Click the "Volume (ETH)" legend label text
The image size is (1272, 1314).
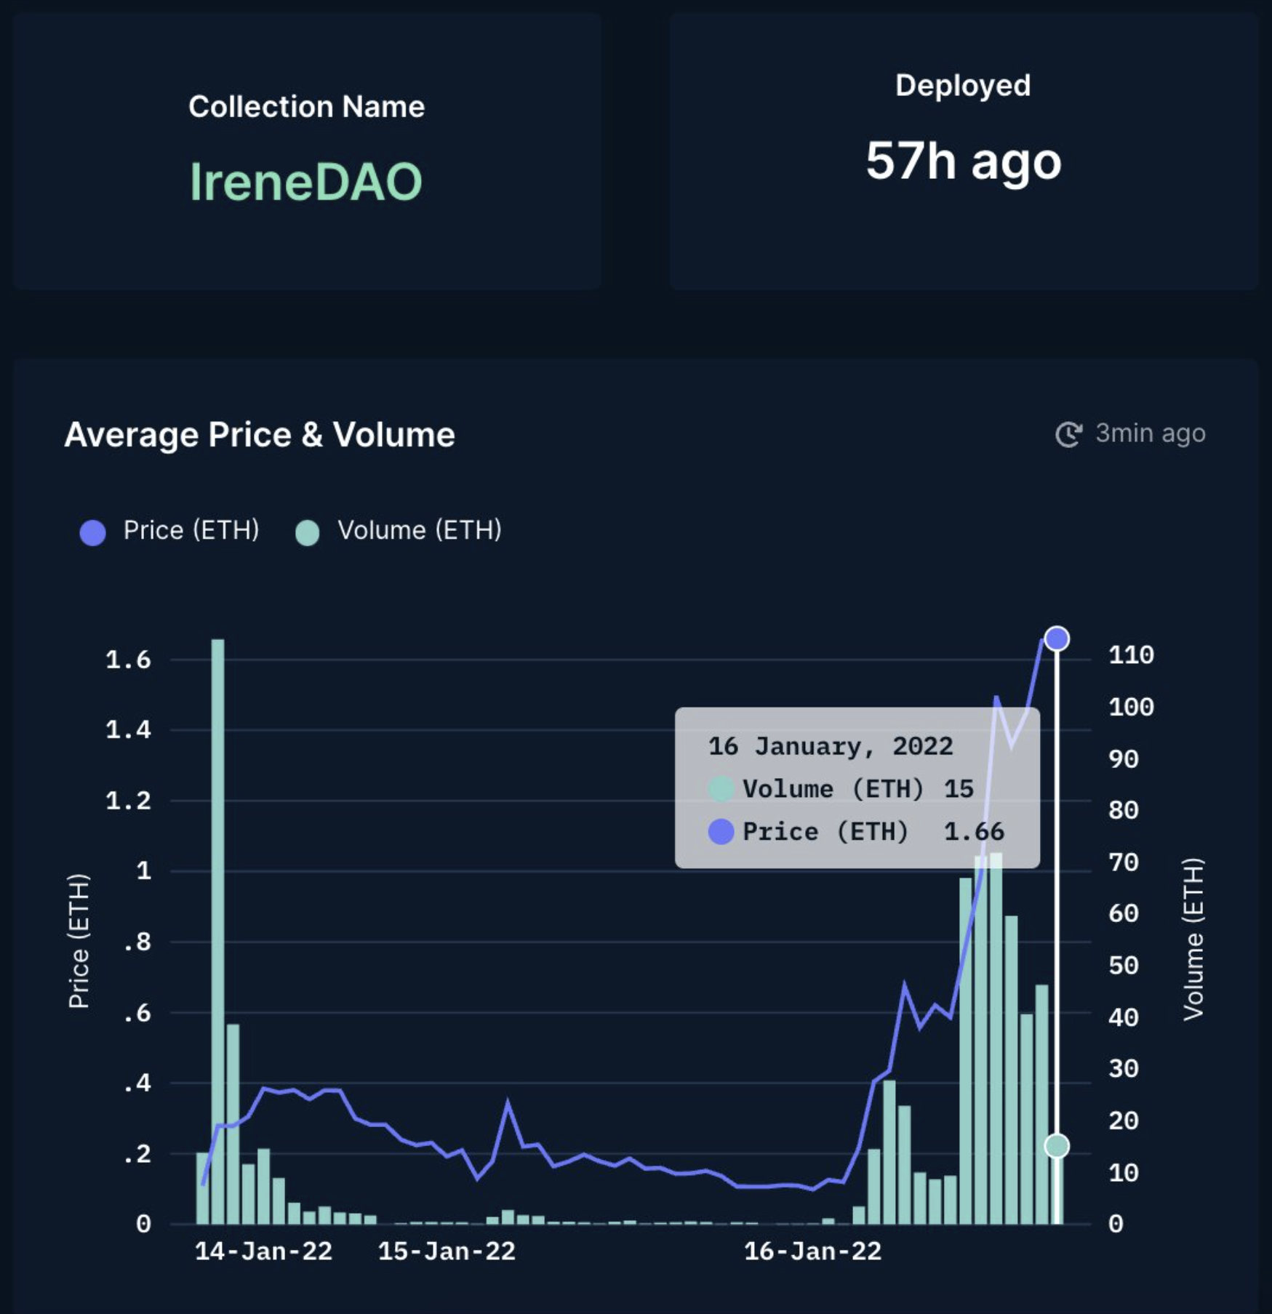pos(420,530)
